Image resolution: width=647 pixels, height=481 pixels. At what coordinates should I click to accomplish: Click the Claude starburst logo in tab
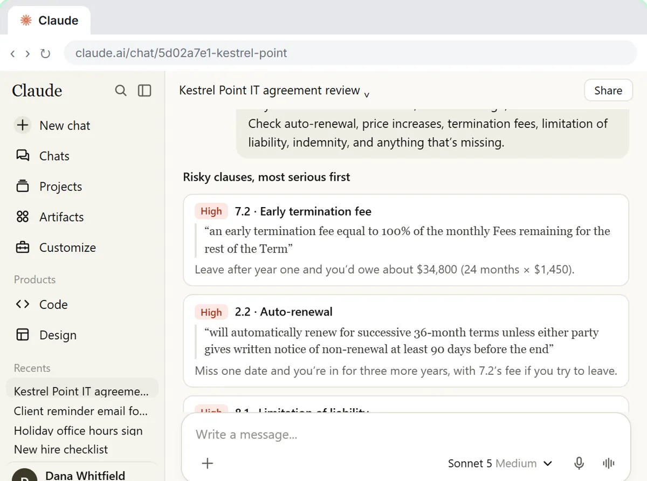tap(26, 20)
